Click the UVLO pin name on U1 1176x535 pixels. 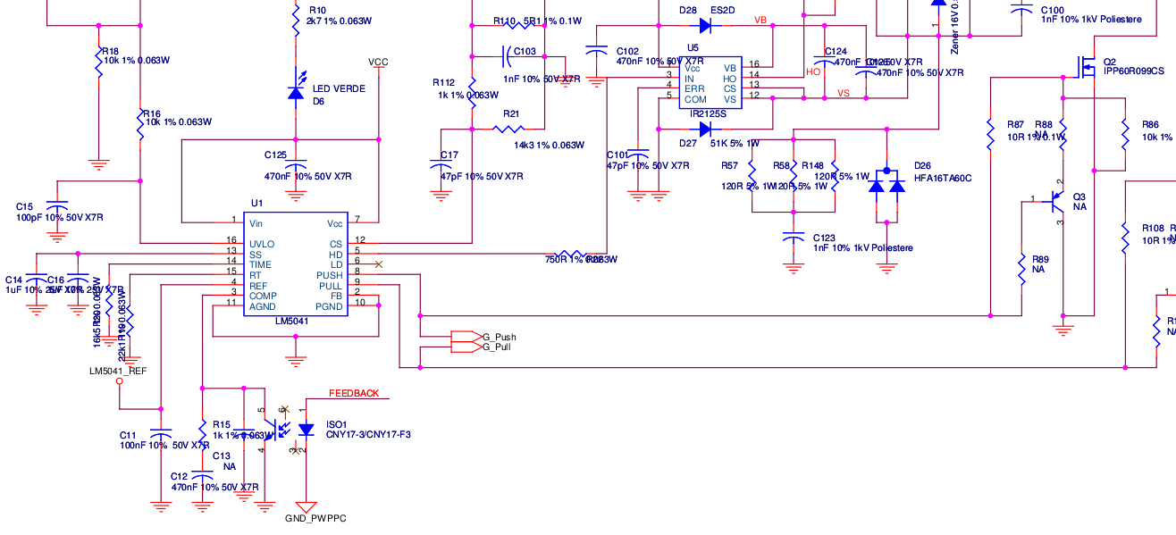point(262,244)
